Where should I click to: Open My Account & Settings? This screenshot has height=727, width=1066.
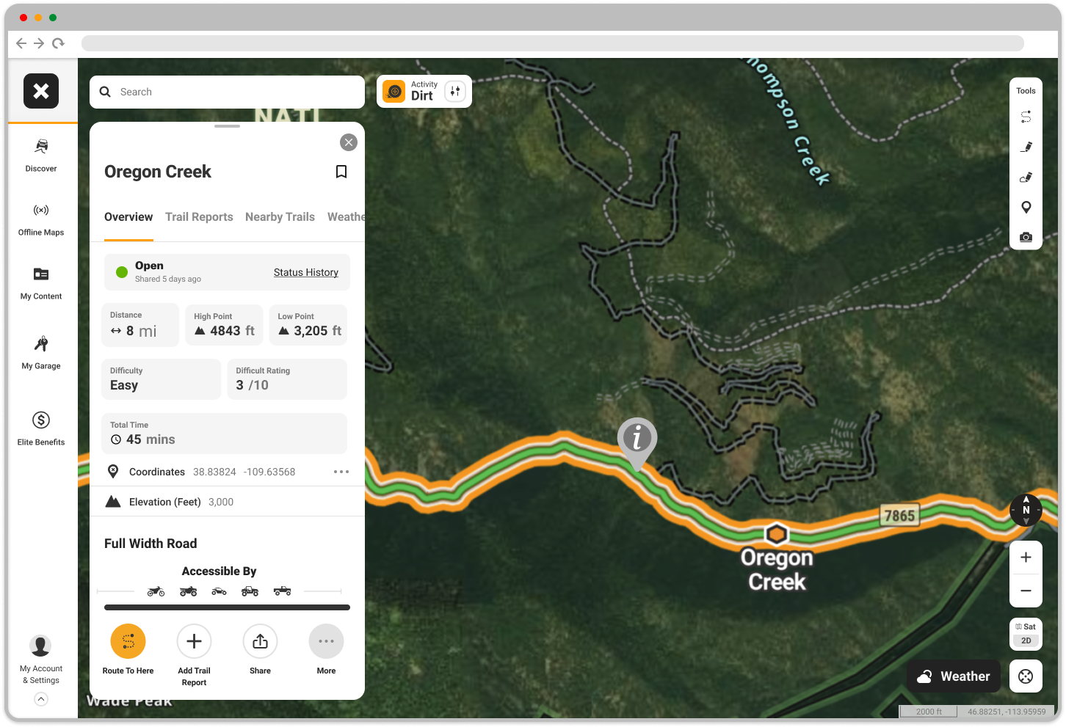(x=41, y=660)
